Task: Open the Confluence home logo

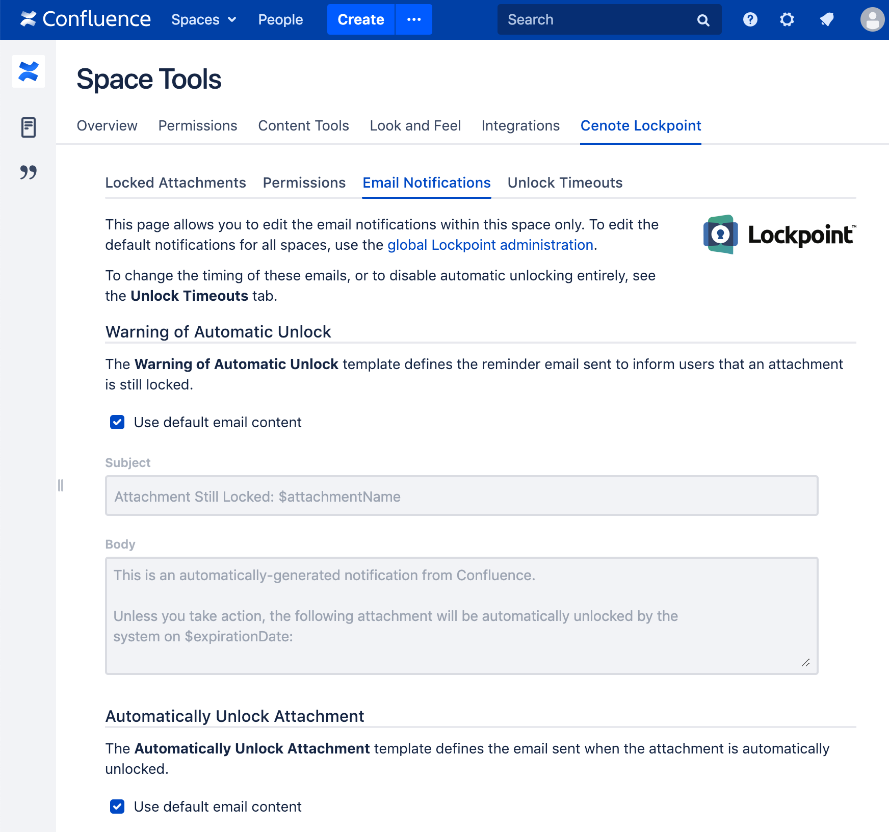Action: [85, 19]
